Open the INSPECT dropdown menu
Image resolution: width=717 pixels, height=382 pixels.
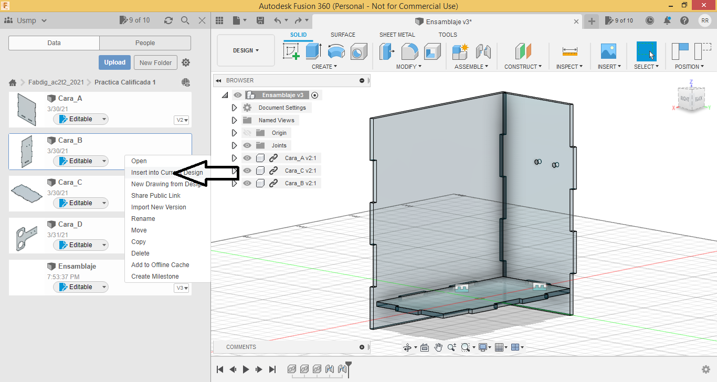570,67
